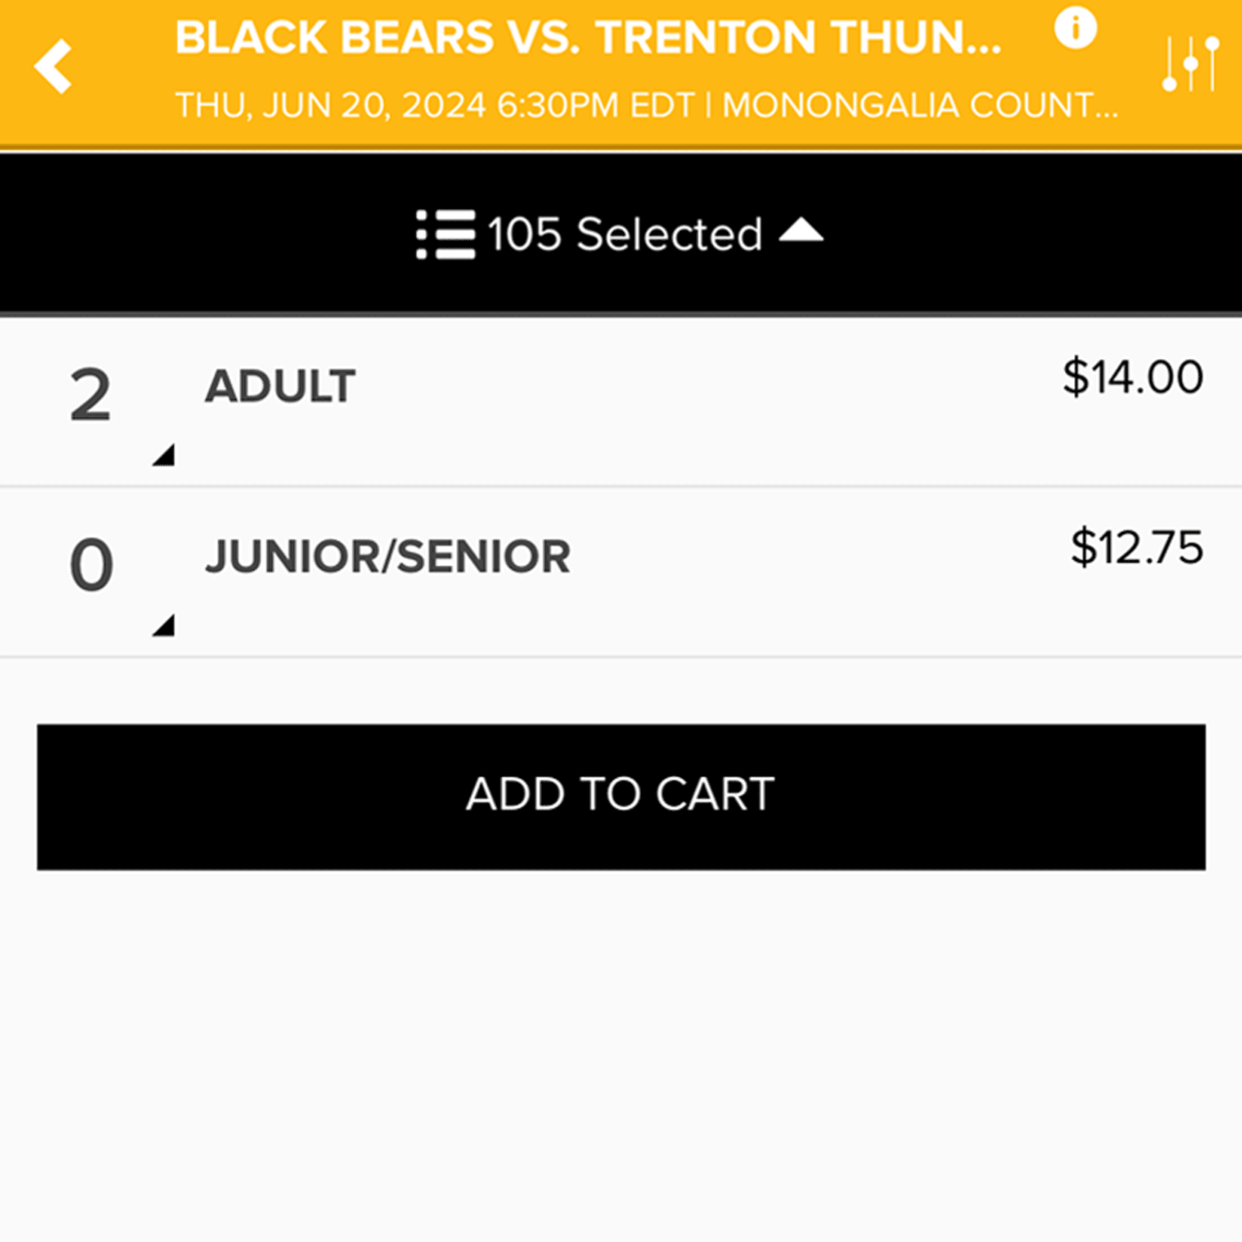The width and height of the screenshot is (1242, 1242).
Task: Select the JUNIOR/SENIOR ticket type label
Action: tap(388, 557)
